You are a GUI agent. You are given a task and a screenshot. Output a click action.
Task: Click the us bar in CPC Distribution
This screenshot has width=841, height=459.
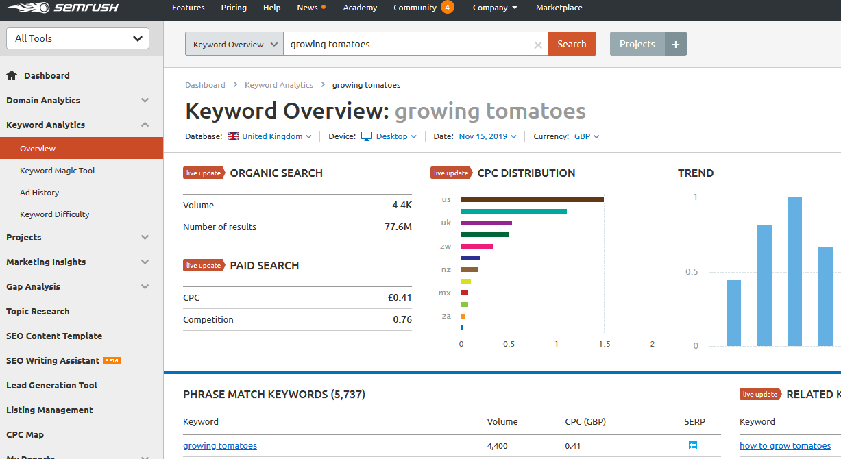(x=533, y=199)
